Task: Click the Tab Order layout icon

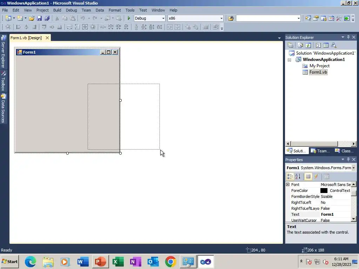Action: pos(216,27)
